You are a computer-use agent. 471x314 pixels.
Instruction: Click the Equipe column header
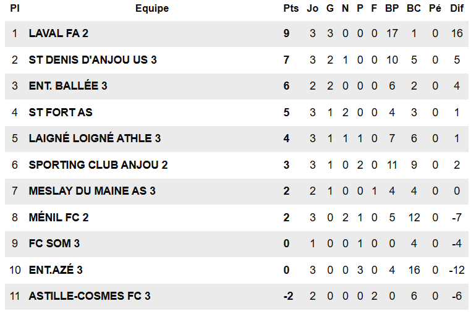click(152, 9)
